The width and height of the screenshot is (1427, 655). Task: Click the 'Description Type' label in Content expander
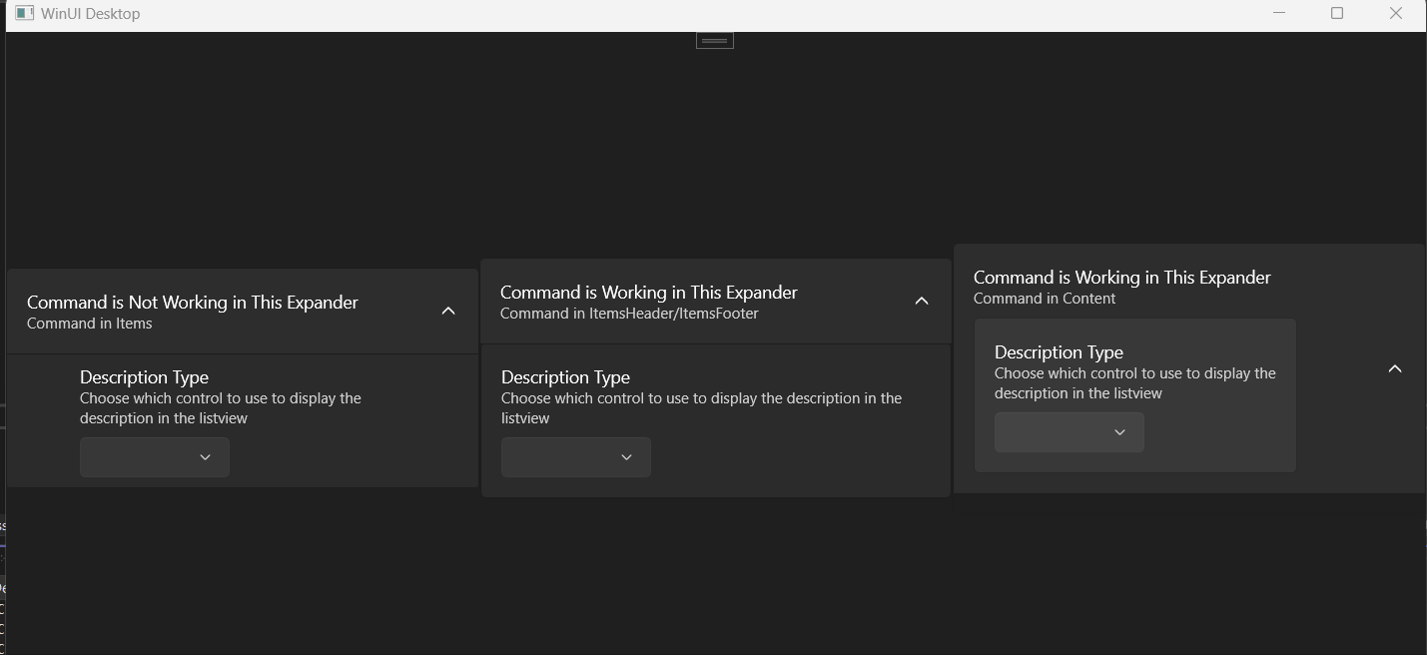point(1059,351)
